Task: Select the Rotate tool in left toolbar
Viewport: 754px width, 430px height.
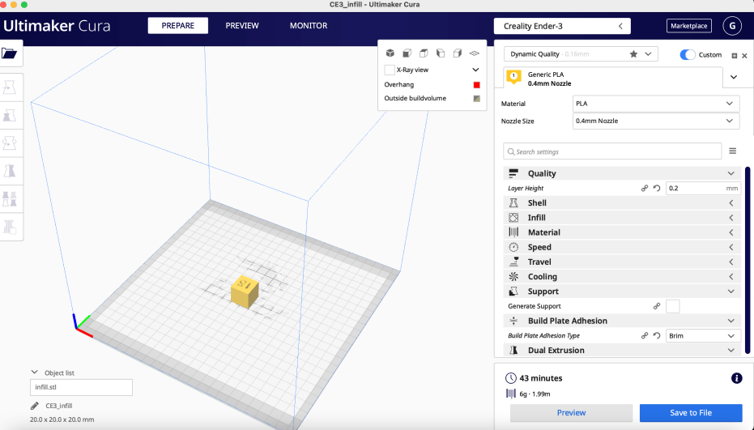Action: point(10,143)
